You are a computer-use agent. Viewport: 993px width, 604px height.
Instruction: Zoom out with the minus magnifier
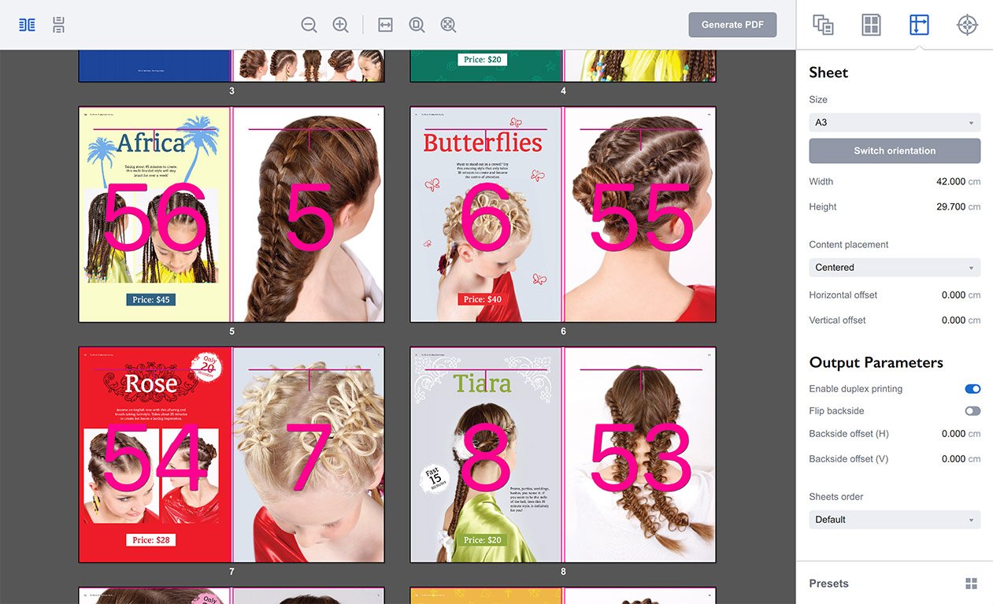click(x=309, y=25)
